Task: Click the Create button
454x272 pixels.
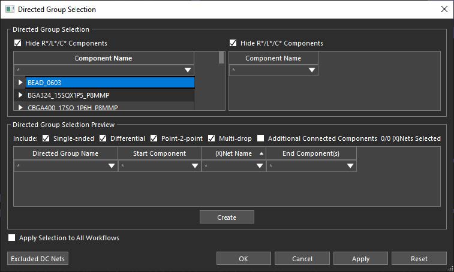Action: pyautogui.click(x=227, y=217)
